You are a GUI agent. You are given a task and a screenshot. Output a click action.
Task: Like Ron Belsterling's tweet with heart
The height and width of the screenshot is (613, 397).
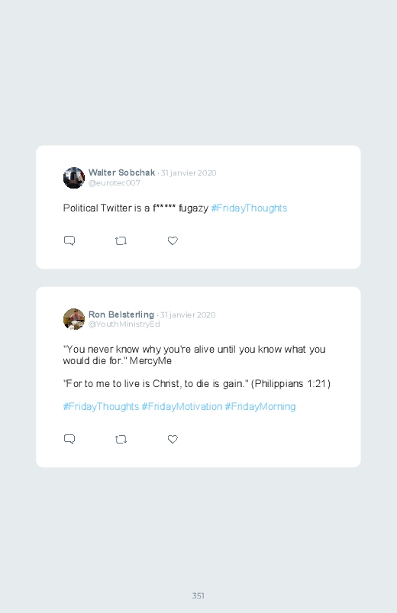pos(173,440)
